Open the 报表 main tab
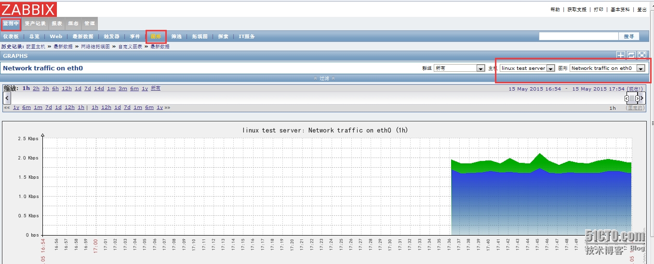 pyautogui.click(x=57, y=23)
